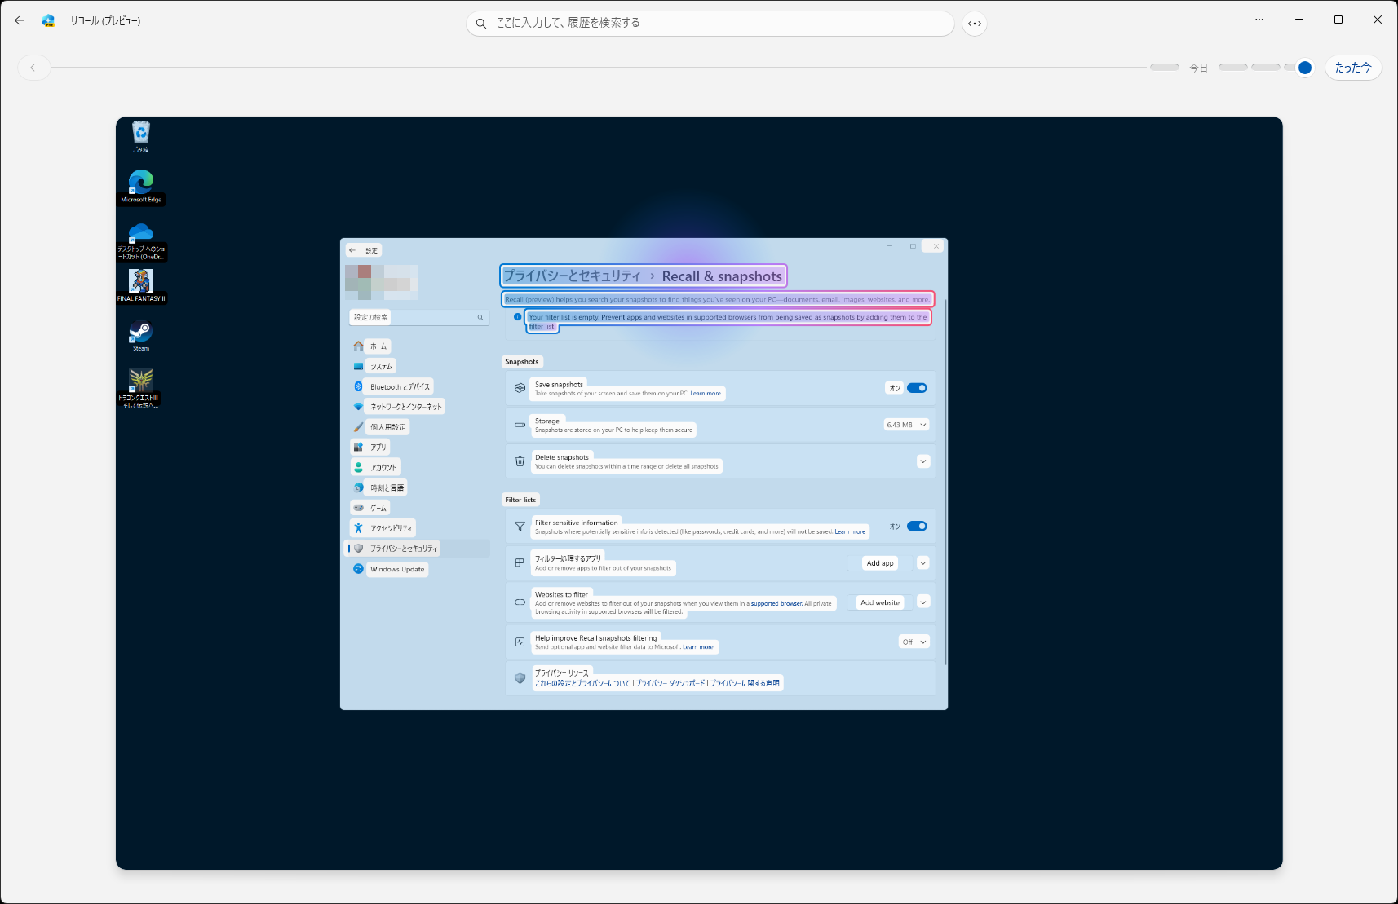1398x904 pixels.
Task: Click the shield icon beside プライバシー リソース
Action: (x=520, y=678)
